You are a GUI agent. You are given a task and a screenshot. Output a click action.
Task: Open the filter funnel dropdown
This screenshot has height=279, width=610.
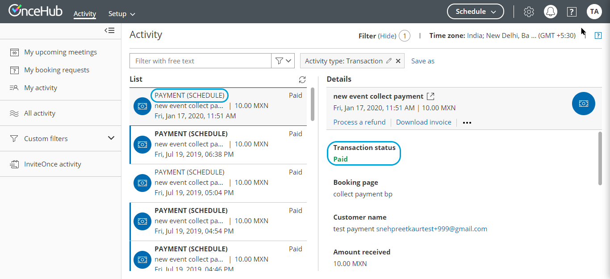click(x=283, y=61)
